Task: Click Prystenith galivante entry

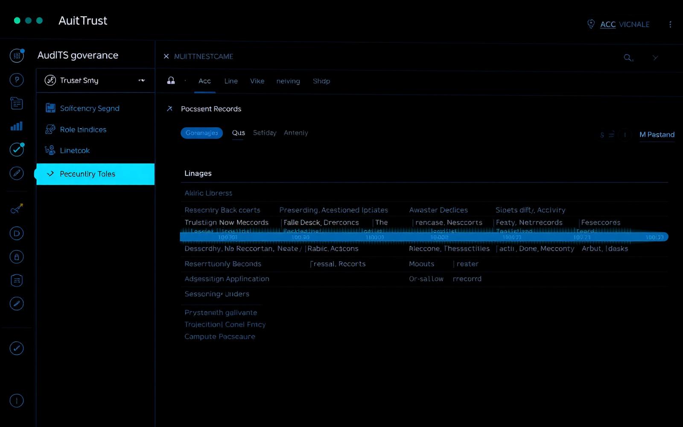Action: (x=221, y=313)
